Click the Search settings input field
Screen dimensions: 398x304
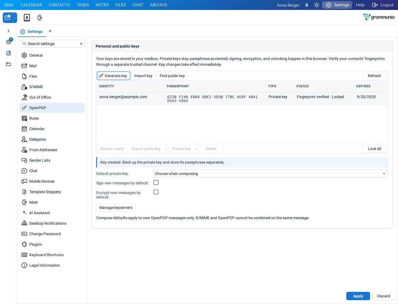pyautogui.click(x=52, y=44)
